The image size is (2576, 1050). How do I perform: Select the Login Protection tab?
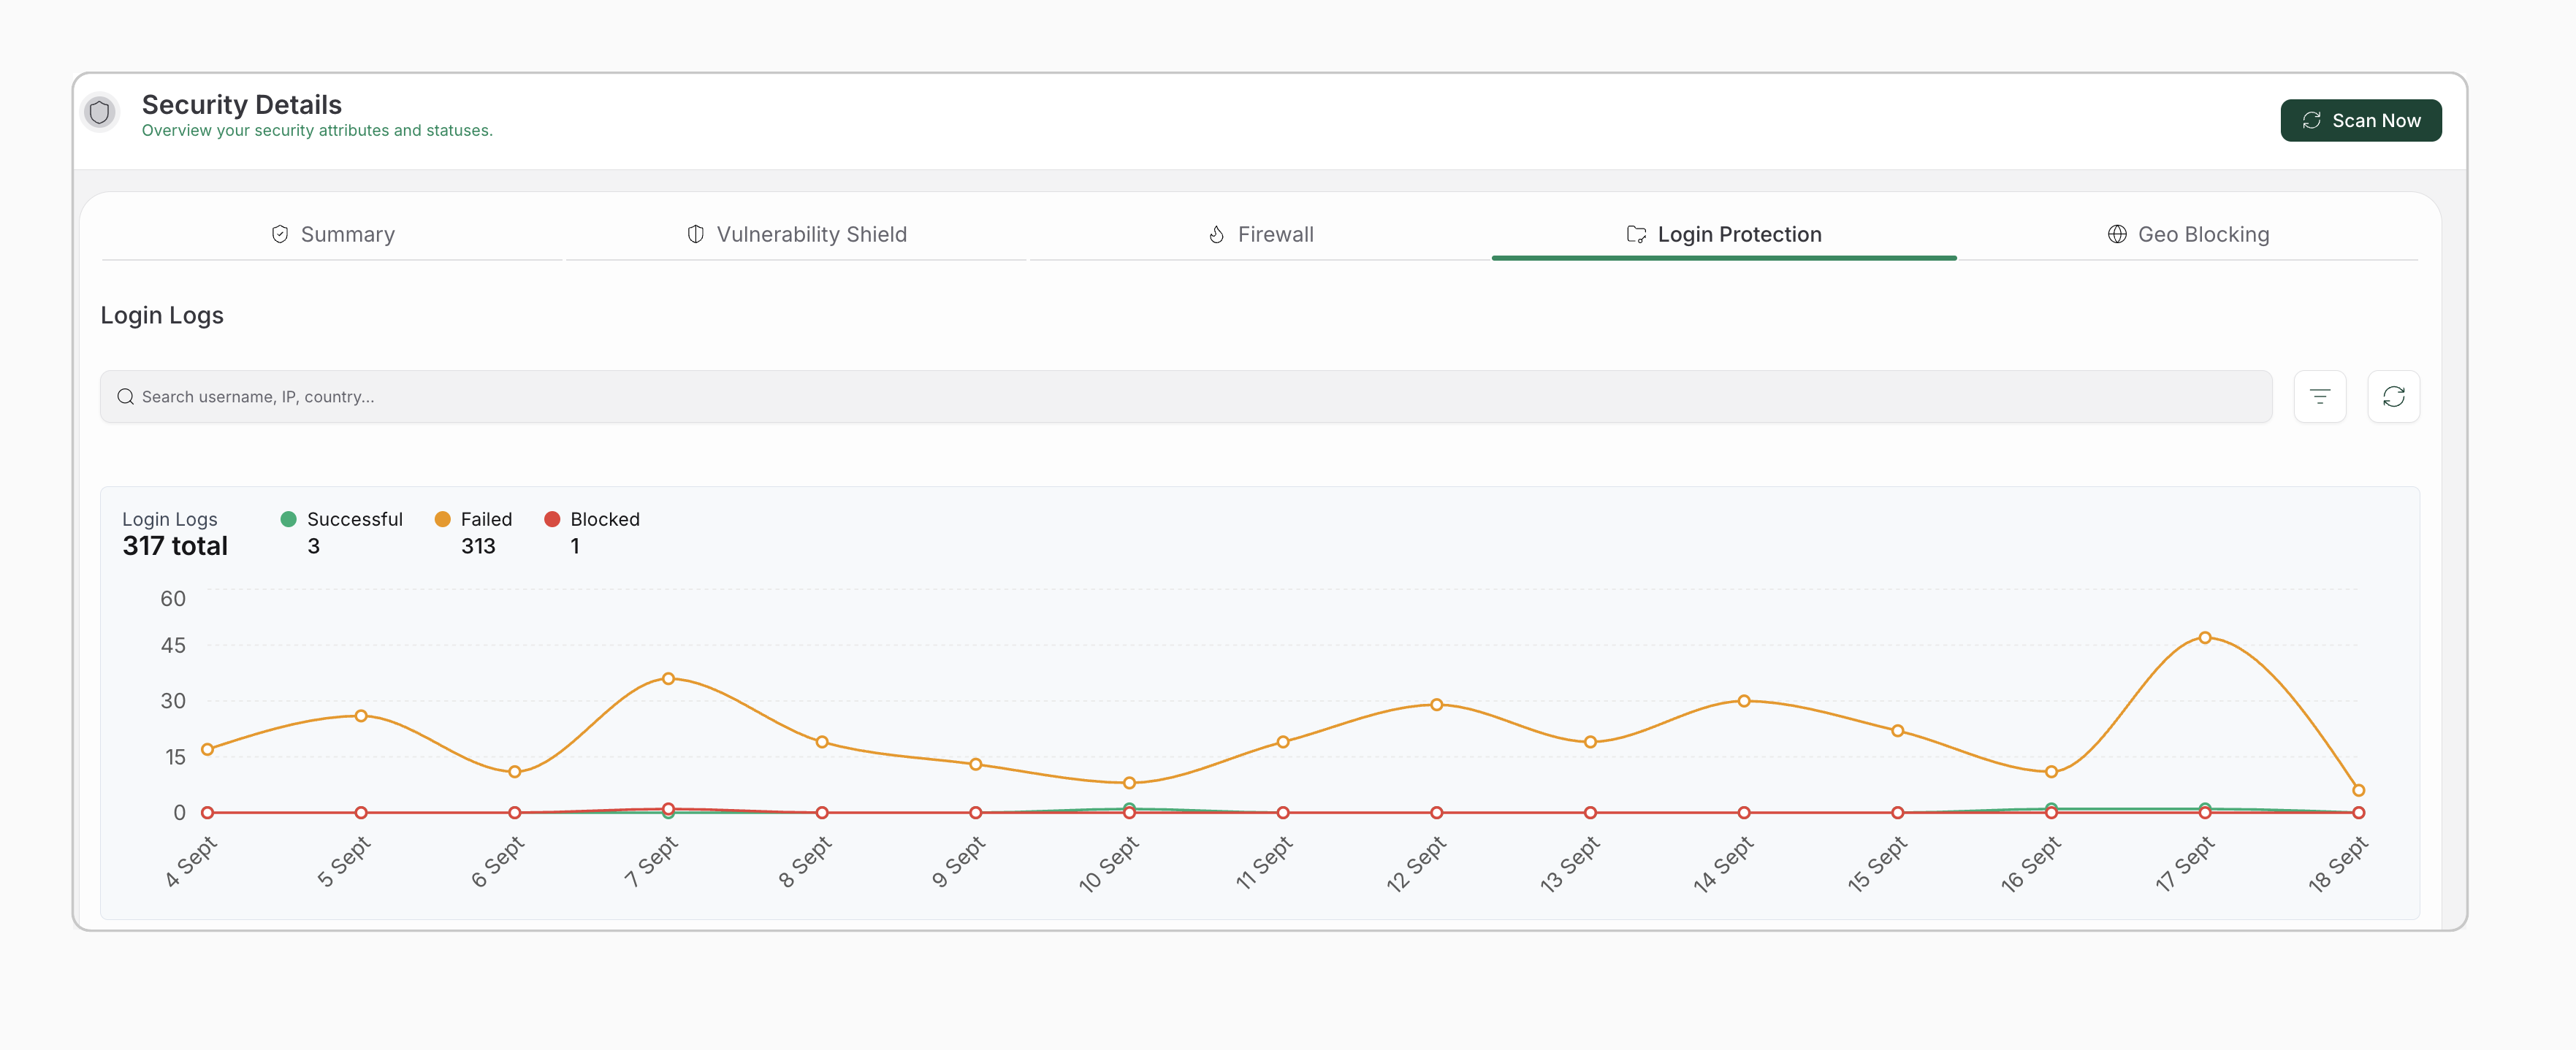pyautogui.click(x=1724, y=235)
